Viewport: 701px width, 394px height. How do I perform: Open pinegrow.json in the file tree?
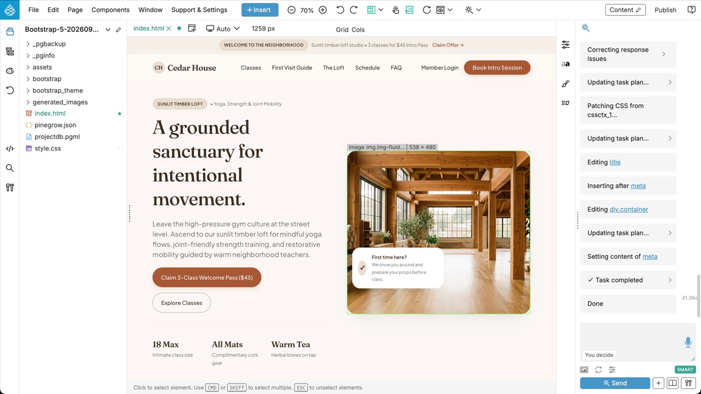point(55,125)
